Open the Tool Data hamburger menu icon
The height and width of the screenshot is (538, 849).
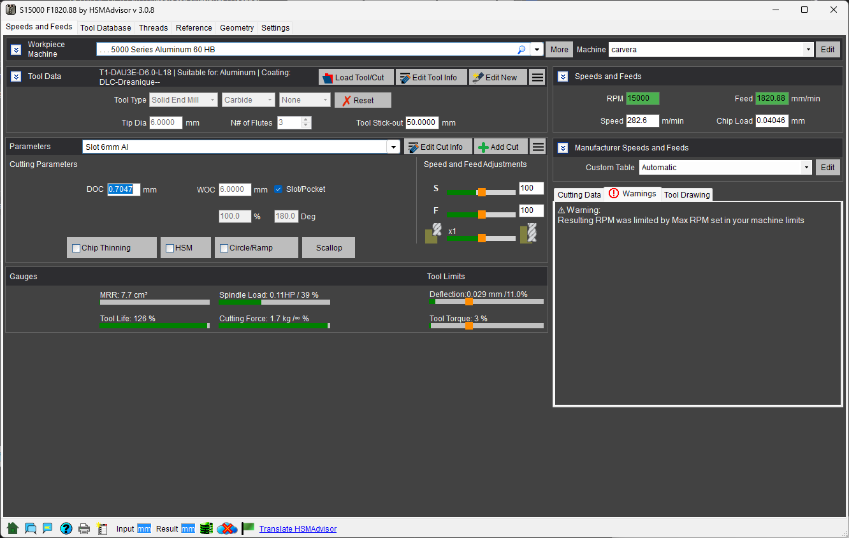538,77
